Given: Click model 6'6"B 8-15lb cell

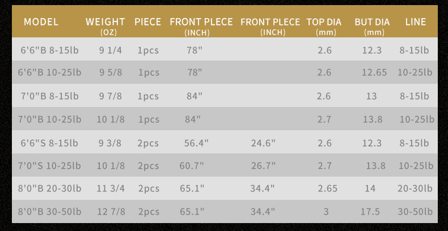Looking at the screenshot, I should click(x=50, y=50).
